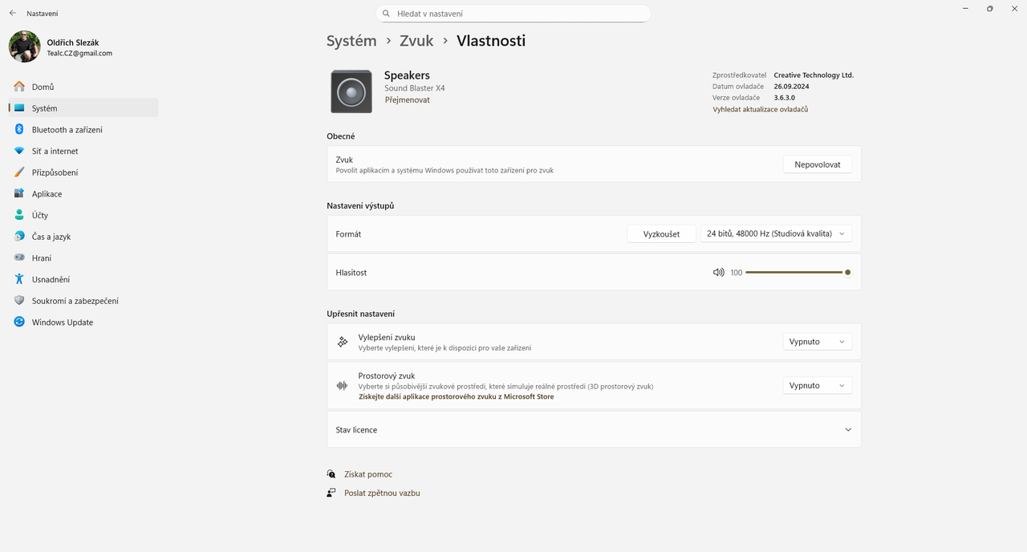
Task: Open Prostorový zvuk Vypnuto dropdown
Action: [818, 386]
